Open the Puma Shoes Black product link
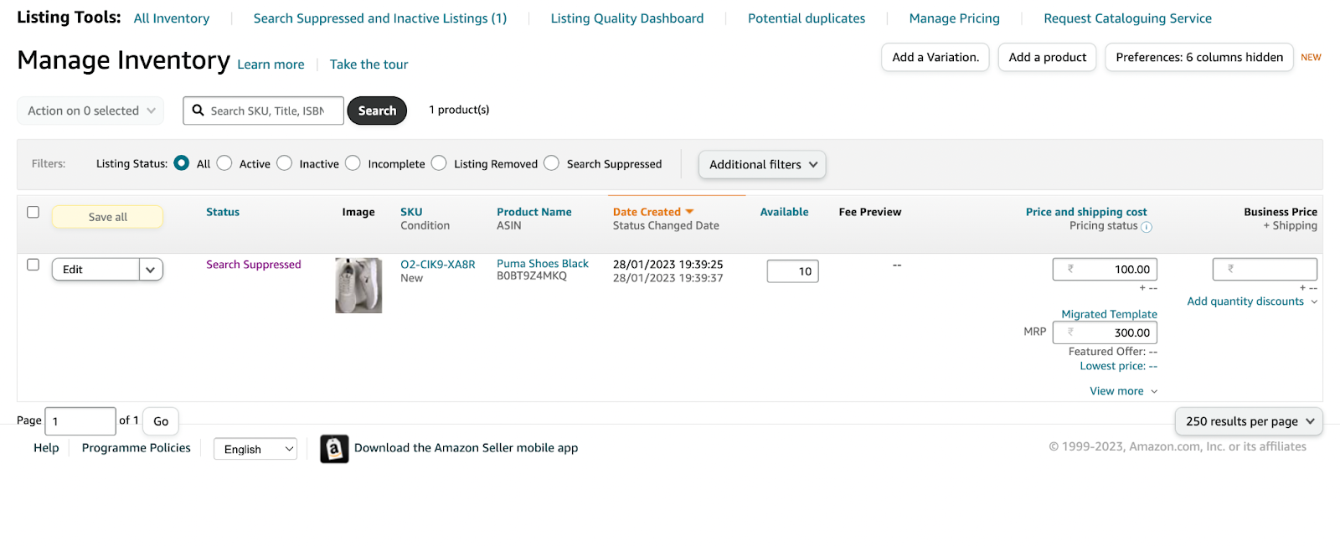 pos(542,264)
